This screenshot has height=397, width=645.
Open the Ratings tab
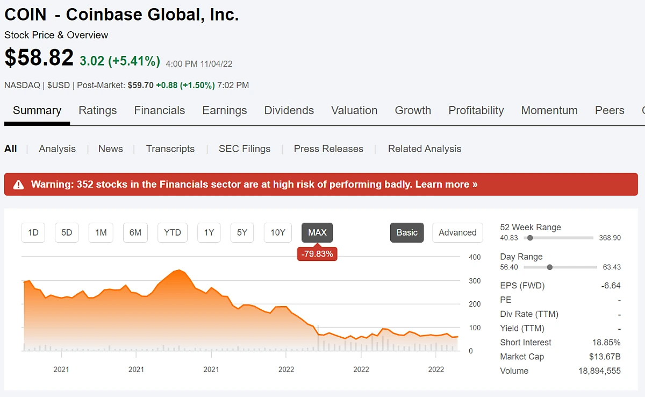coord(97,110)
